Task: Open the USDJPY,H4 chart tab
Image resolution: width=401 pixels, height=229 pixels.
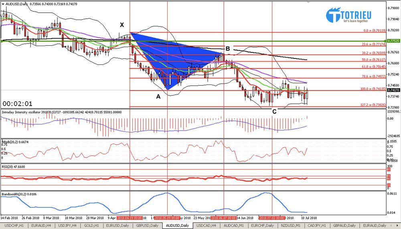Action: click(x=67, y=225)
